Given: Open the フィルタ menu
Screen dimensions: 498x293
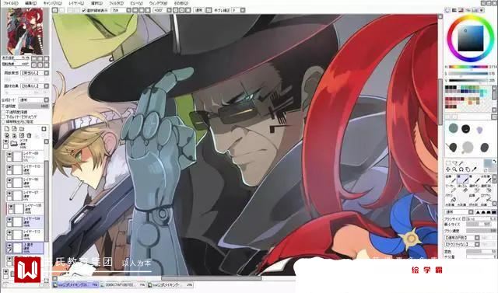Looking at the screenshot, I should 116,3.
